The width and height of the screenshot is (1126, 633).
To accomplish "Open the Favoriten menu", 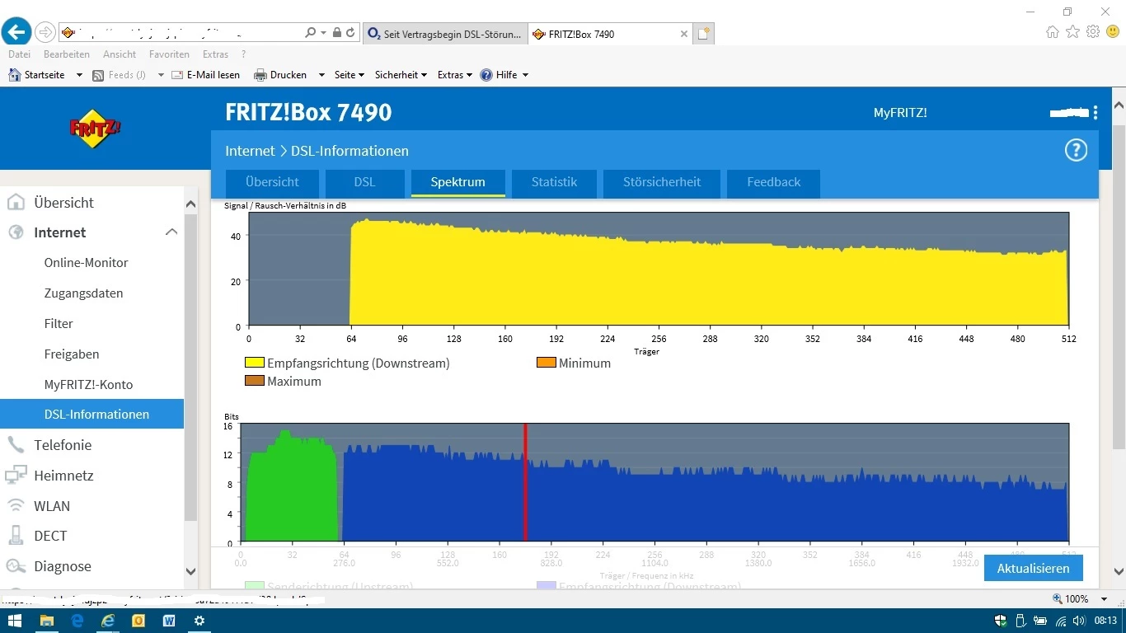I will tap(169, 54).
